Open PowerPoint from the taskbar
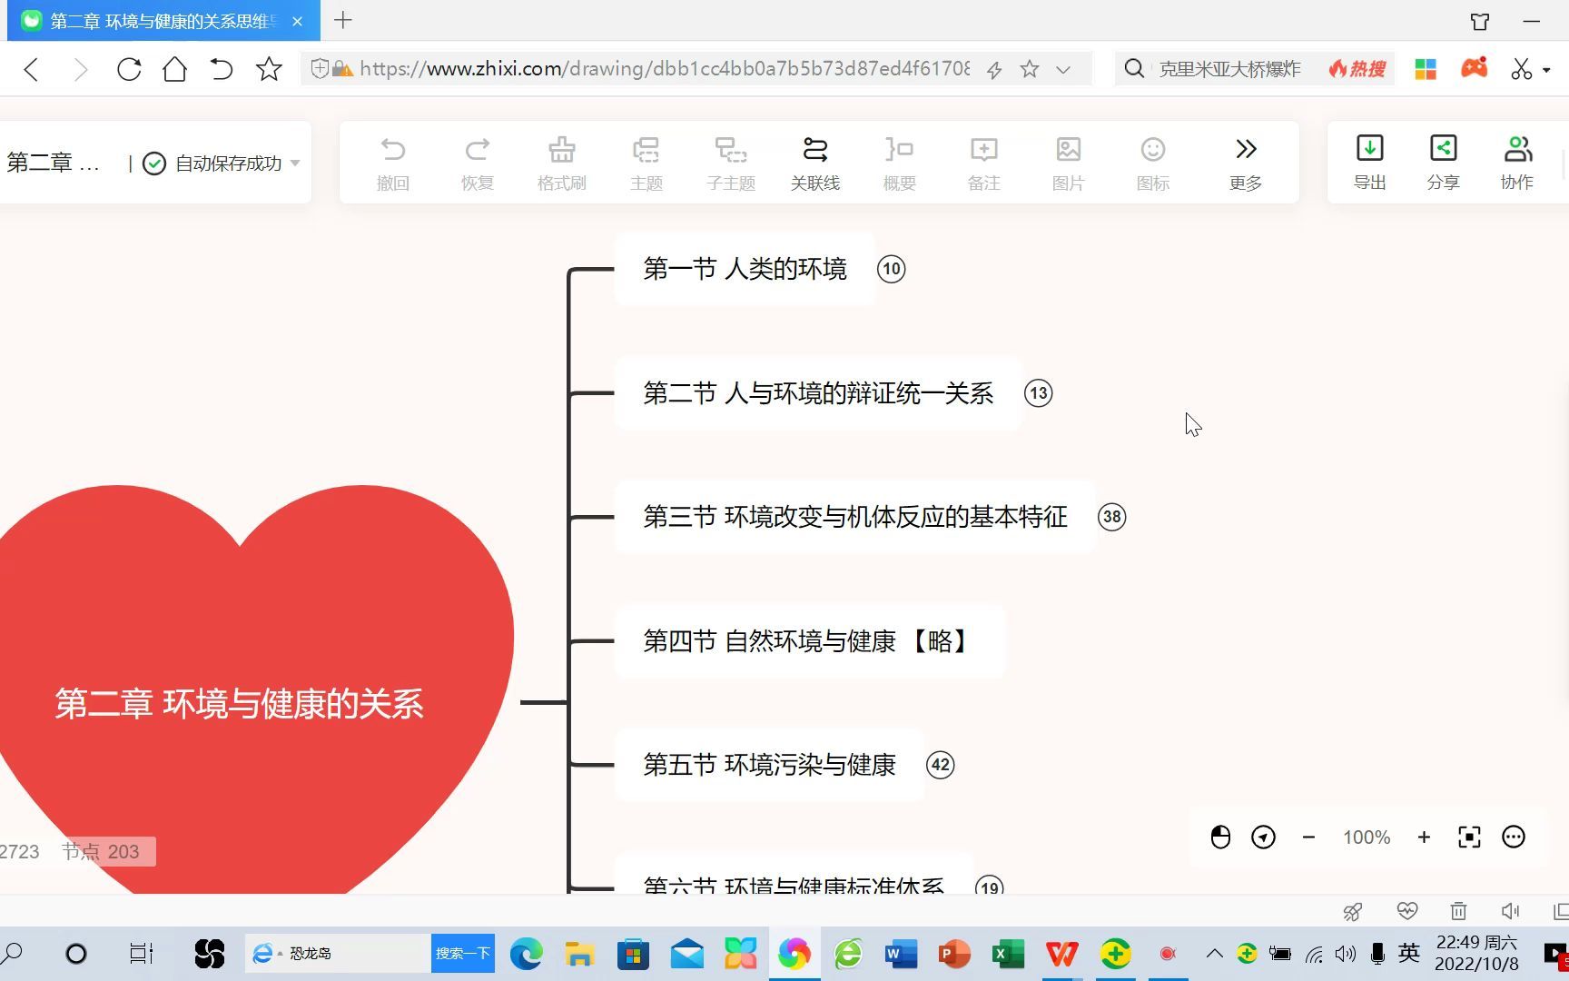This screenshot has height=981, width=1569. 954,954
